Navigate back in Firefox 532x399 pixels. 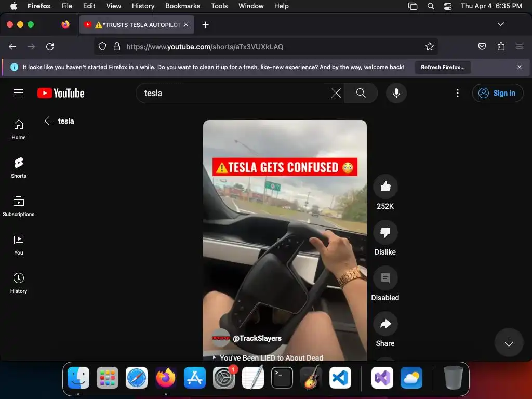click(12, 46)
